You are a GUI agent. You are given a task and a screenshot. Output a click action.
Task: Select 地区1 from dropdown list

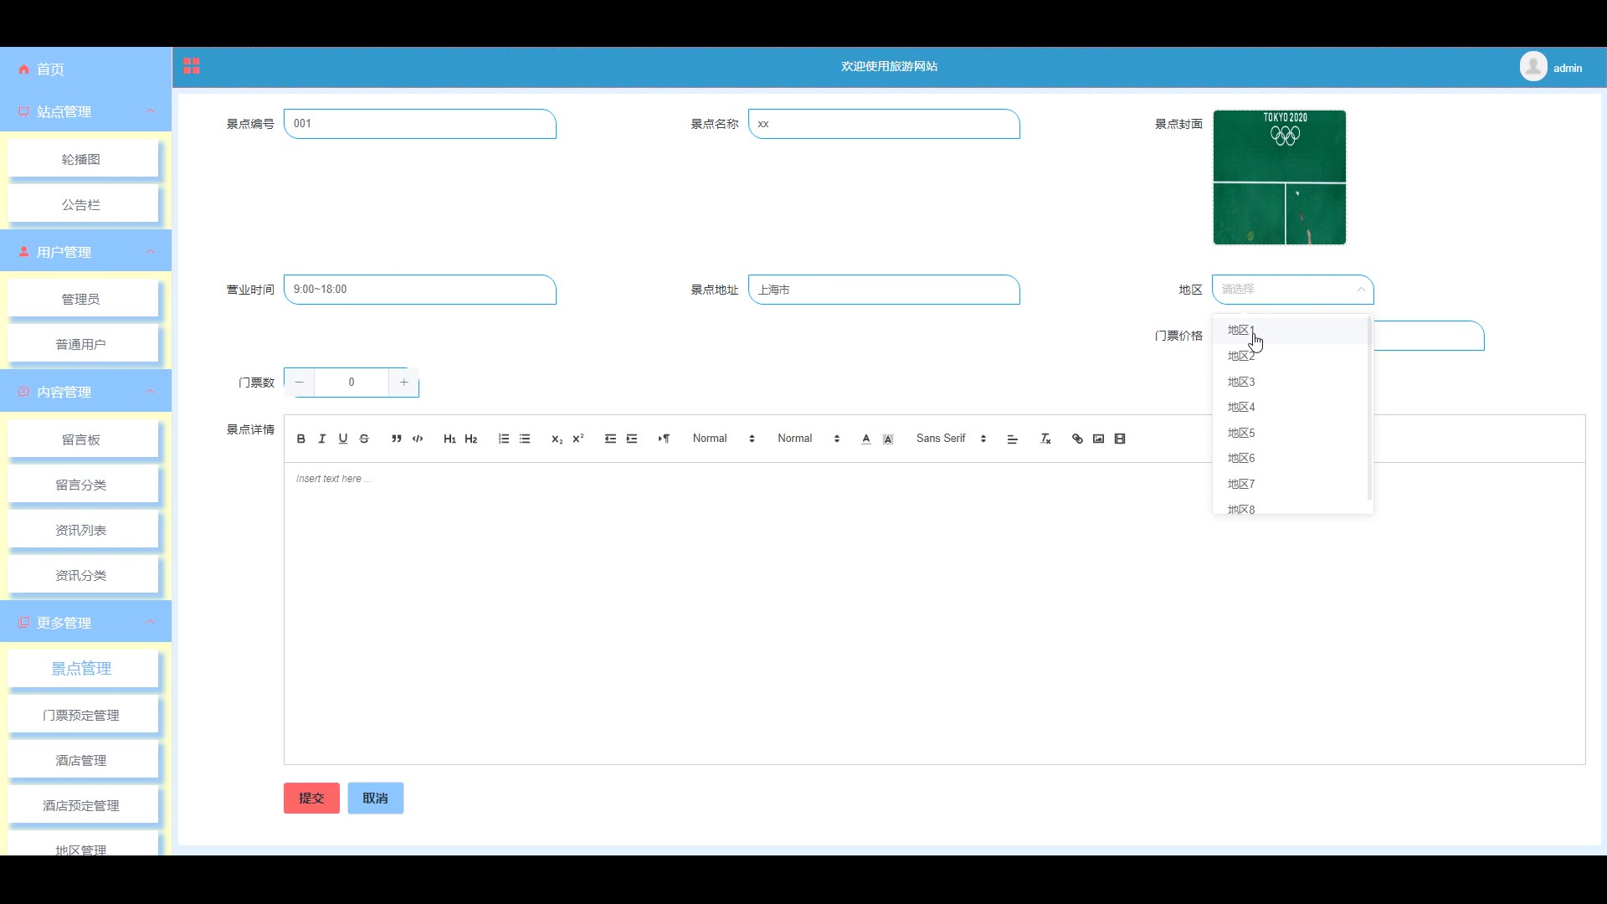coord(1290,330)
